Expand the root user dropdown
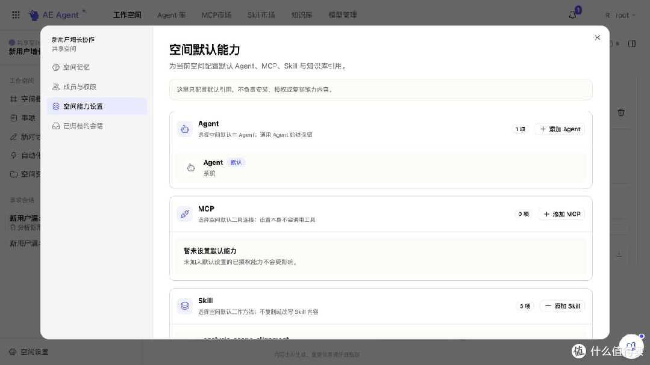 [620, 15]
